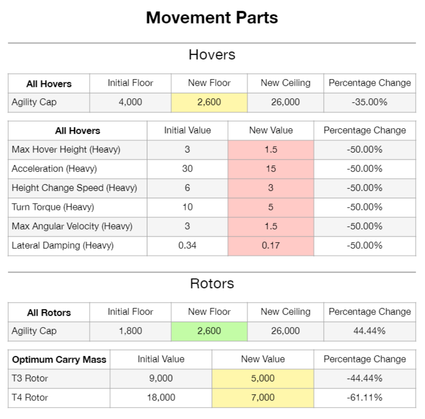The image size is (425, 419).
Task: Click the T4 Rotor initial value 18,000
Action: click(161, 397)
